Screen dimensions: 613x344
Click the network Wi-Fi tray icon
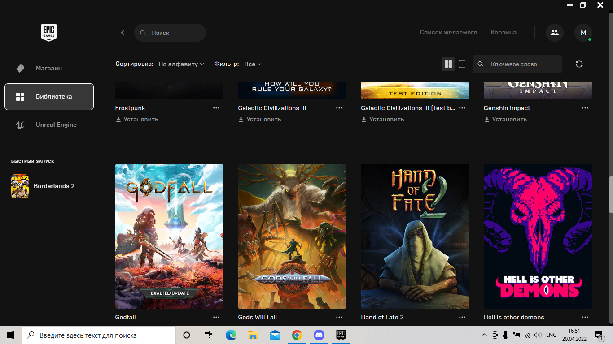[x=527, y=335]
